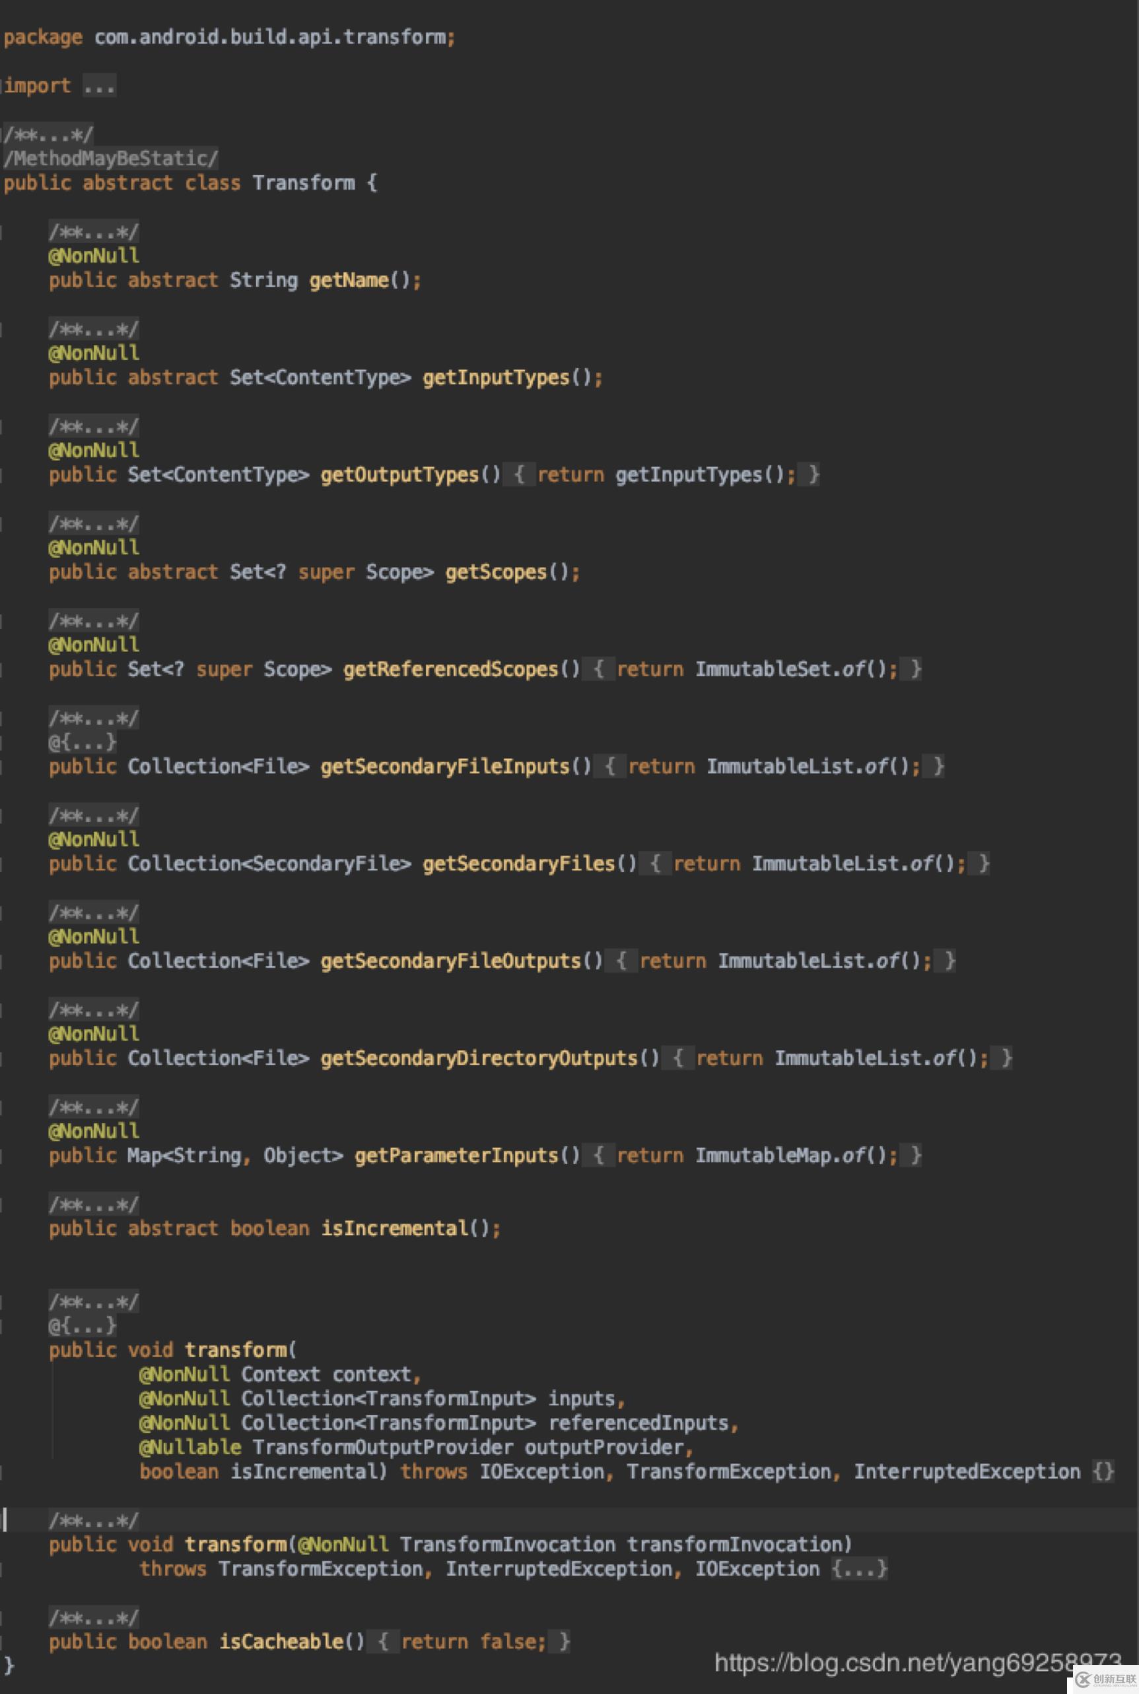Expand the folded import statements

pos(99,87)
